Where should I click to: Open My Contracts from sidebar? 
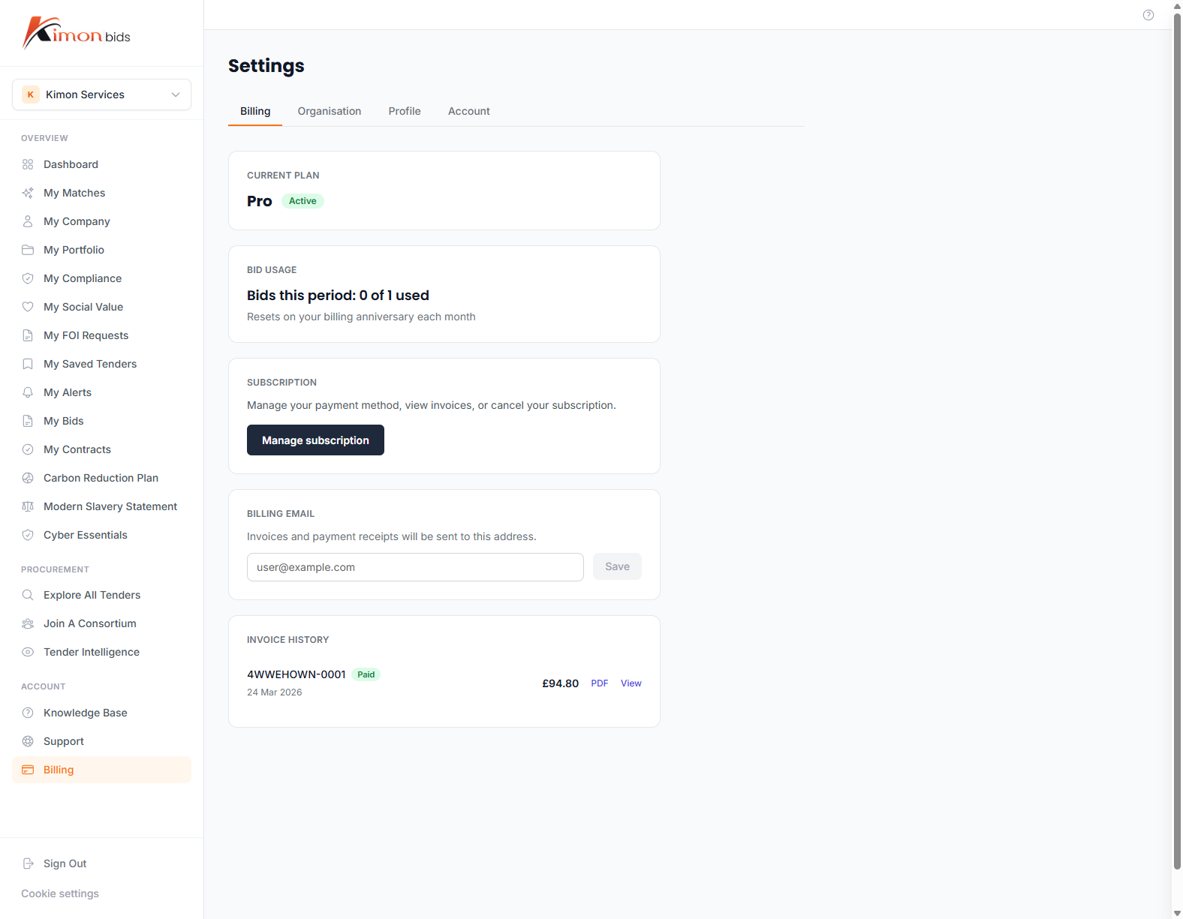point(101,449)
